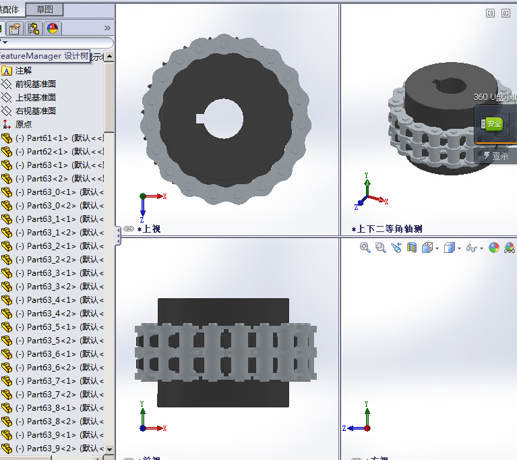This screenshot has height=460, width=517.
Task: Click the view link icon beside 上视
Action: point(129,229)
